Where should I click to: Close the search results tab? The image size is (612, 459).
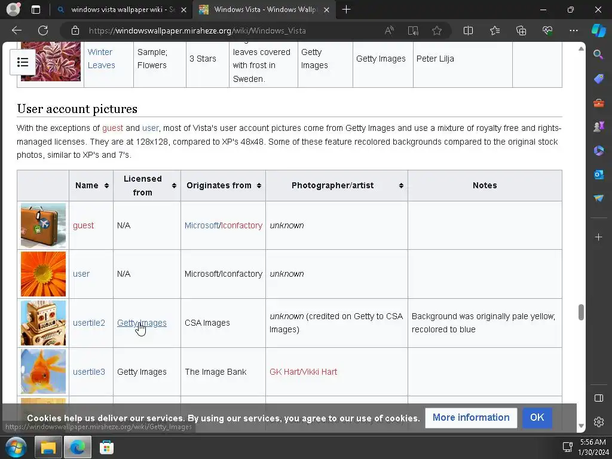(x=184, y=10)
